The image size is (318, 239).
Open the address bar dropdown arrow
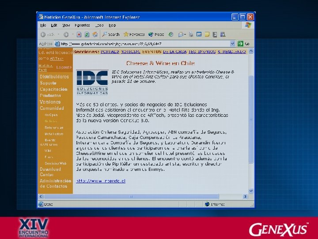point(232,43)
